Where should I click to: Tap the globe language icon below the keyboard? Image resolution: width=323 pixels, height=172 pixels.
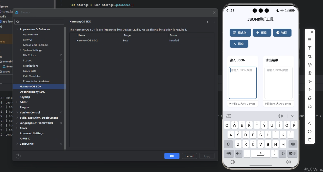coord(232,162)
